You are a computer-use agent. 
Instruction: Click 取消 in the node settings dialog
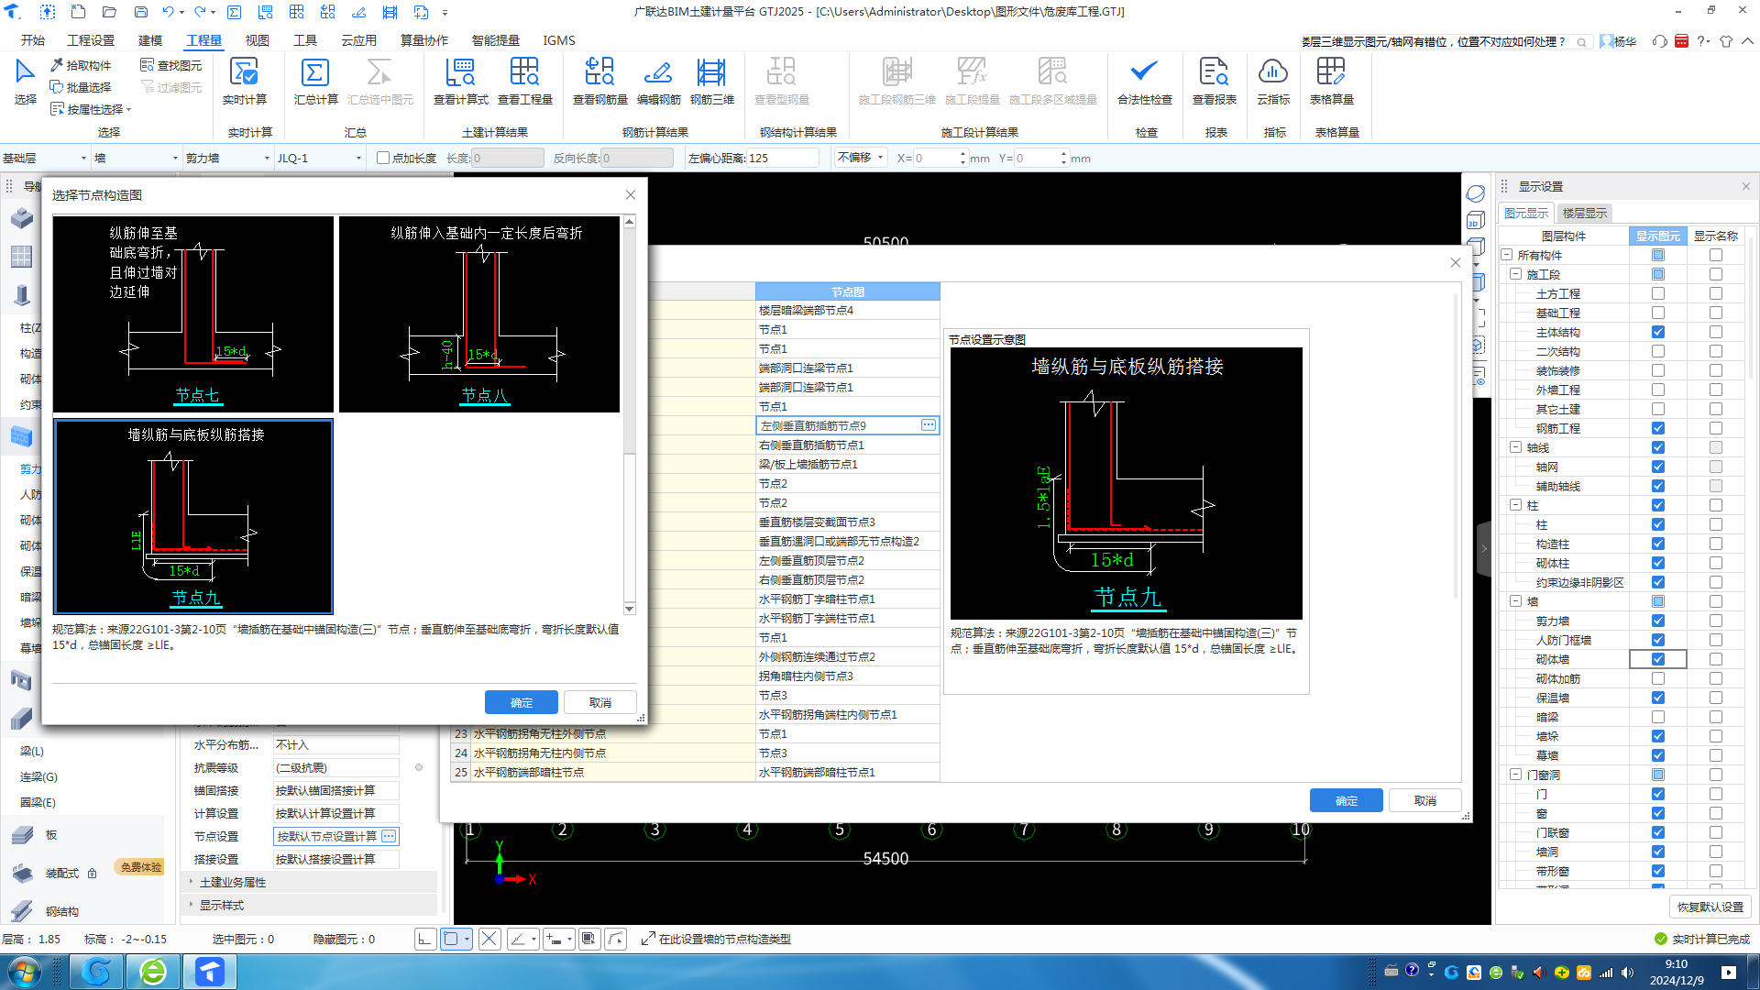click(1425, 800)
